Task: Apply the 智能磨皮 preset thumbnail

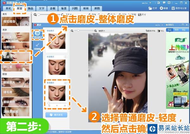Action: click(57, 41)
